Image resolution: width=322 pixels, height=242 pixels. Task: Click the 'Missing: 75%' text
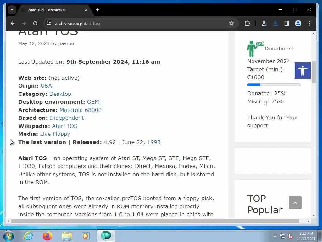265,102
